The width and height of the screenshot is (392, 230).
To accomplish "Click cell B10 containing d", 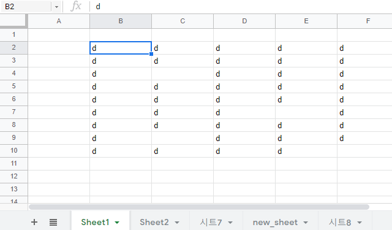I will click(121, 151).
